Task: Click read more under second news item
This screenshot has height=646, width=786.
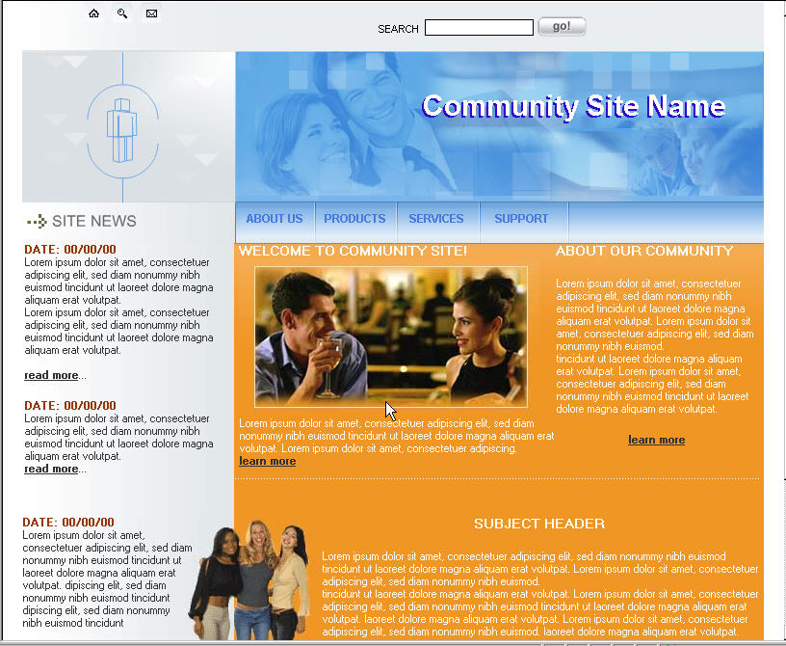Action: coord(51,469)
